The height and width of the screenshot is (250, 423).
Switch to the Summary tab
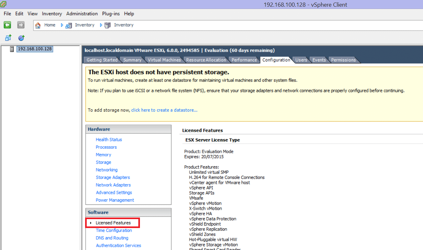[132, 60]
